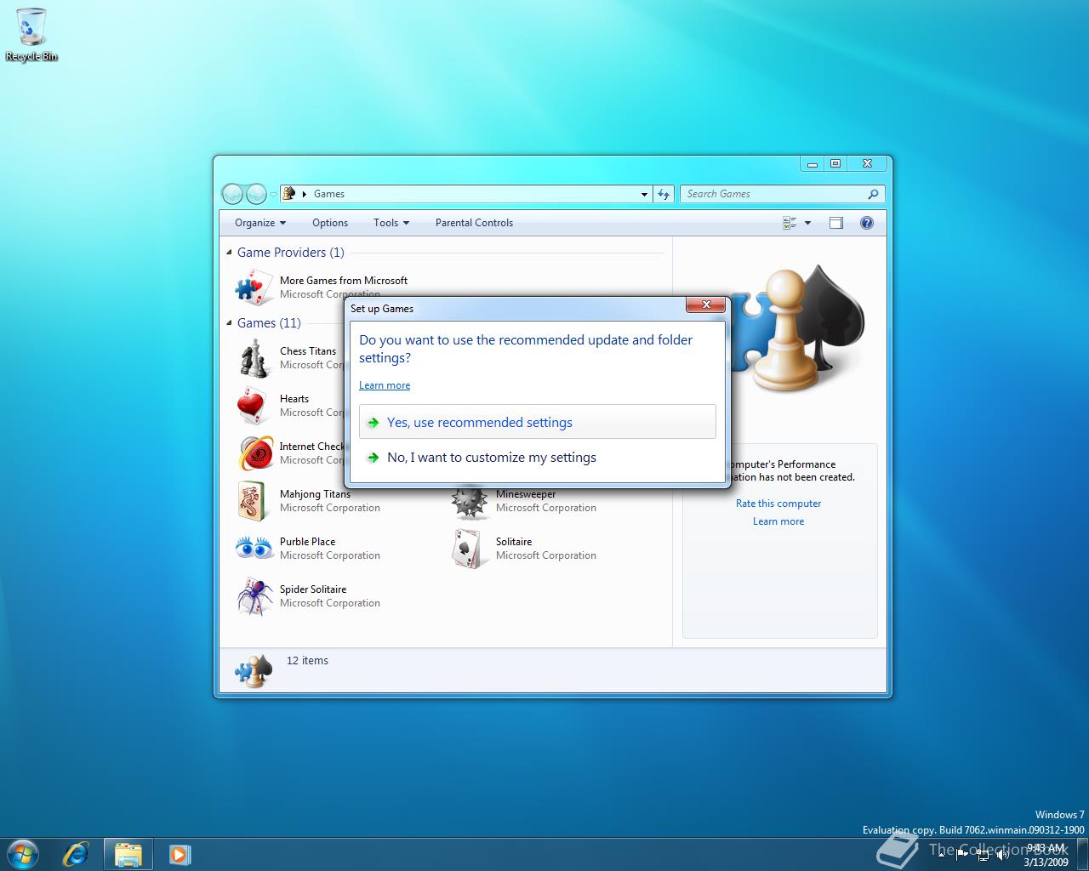Click Learn more link in Set up Games dialog

(385, 385)
